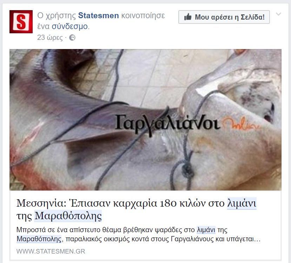
Task: Click highlighted word λιμάνι in the headline
Action: click(242, 203)
